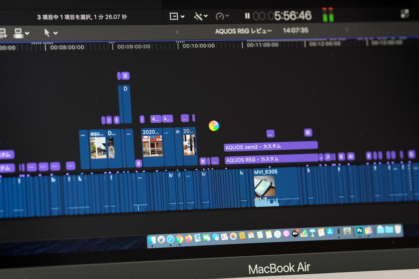Screen dimensions: 419x279
Task: Click the selection status text showing 1 分 26.07 秒
Action: click(x=82, y=17)
